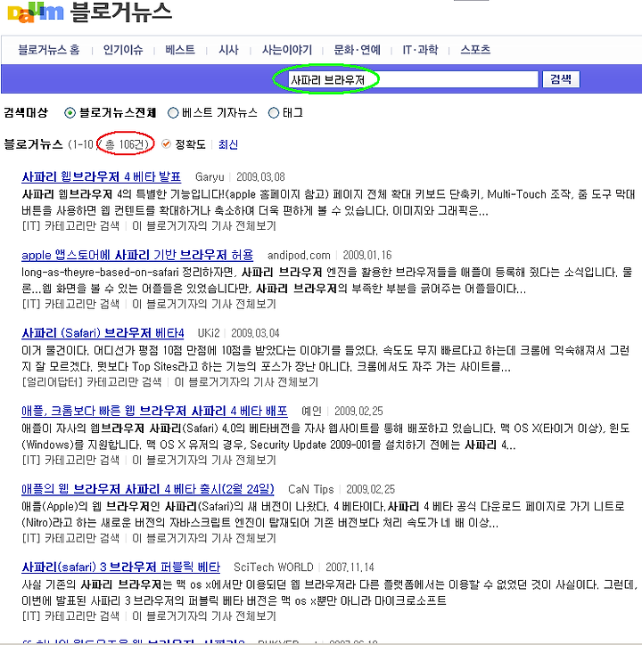The image size is (642, 645).
Task: View all articles by andipod.com blogger
Action: click(x=204, y=305)
